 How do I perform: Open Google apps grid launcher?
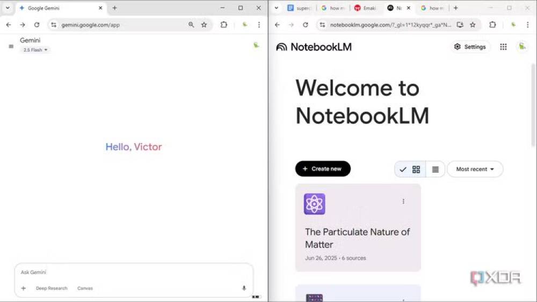(503, 47)
